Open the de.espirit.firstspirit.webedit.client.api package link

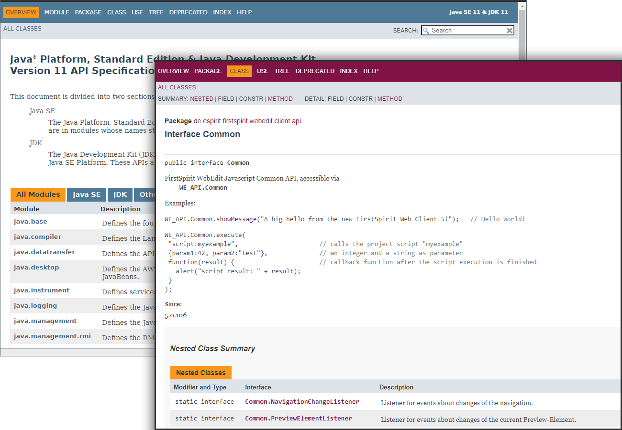click(x=247, y=121)
